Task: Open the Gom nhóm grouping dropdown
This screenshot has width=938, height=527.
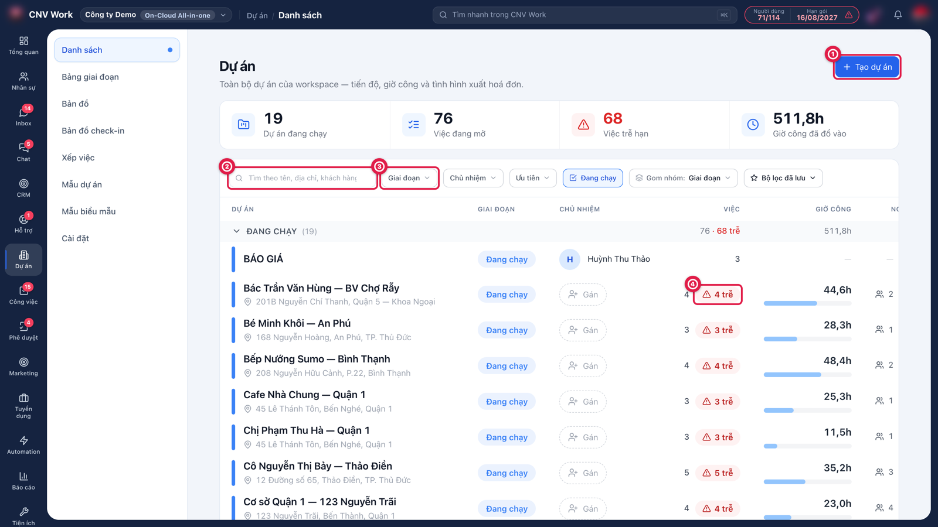Action: [683, 178]
